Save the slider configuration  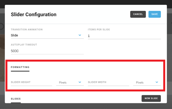[155, 14]
